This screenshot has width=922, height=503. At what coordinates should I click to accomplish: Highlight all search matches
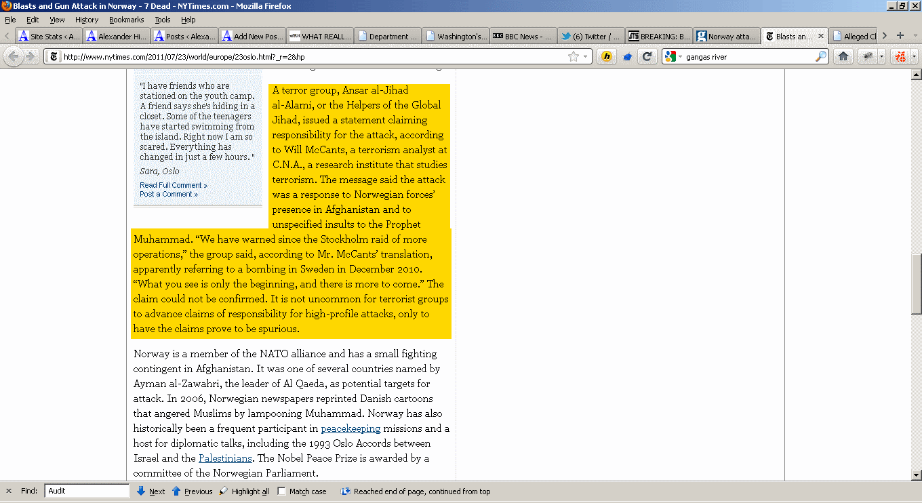point(244,491)
